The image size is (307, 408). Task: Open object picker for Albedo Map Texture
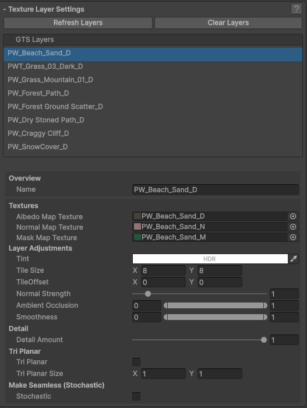293,216
